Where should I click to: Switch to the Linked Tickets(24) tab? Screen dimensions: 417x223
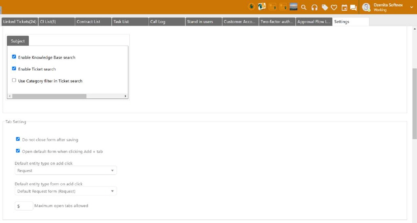[x=20, y=22]
